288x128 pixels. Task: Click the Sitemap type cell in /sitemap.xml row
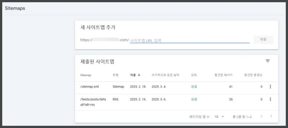pyautogui.click(x=118, y=87)
